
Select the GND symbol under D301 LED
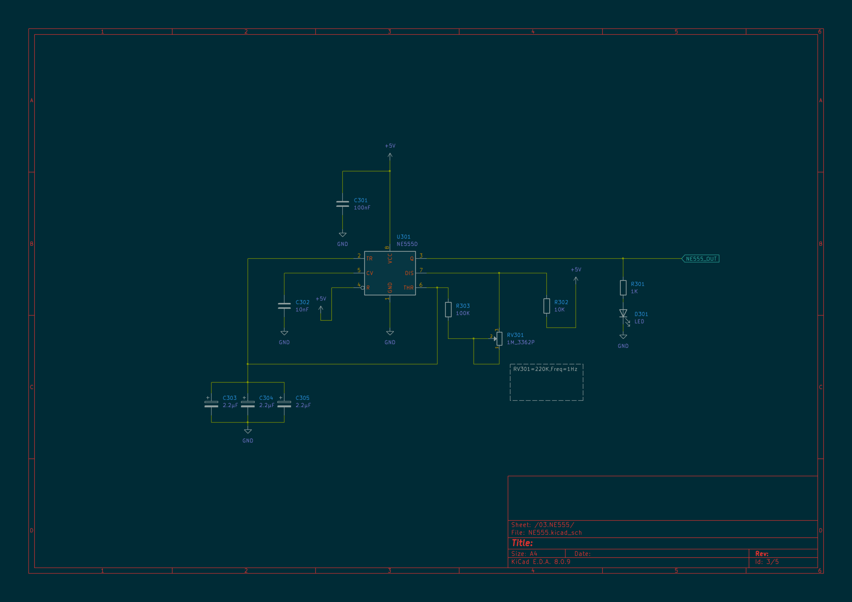[623, 341]
